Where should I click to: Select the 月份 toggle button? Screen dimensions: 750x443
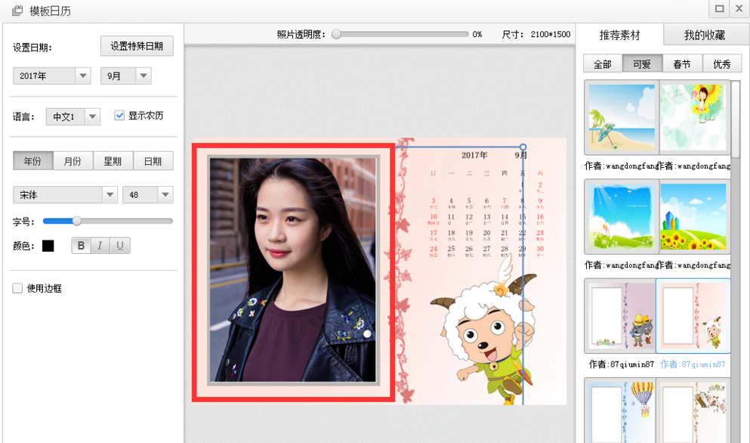73,161
